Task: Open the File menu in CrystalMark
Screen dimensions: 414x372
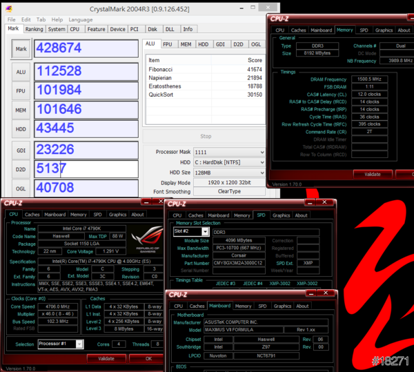Action: (11, 19)
